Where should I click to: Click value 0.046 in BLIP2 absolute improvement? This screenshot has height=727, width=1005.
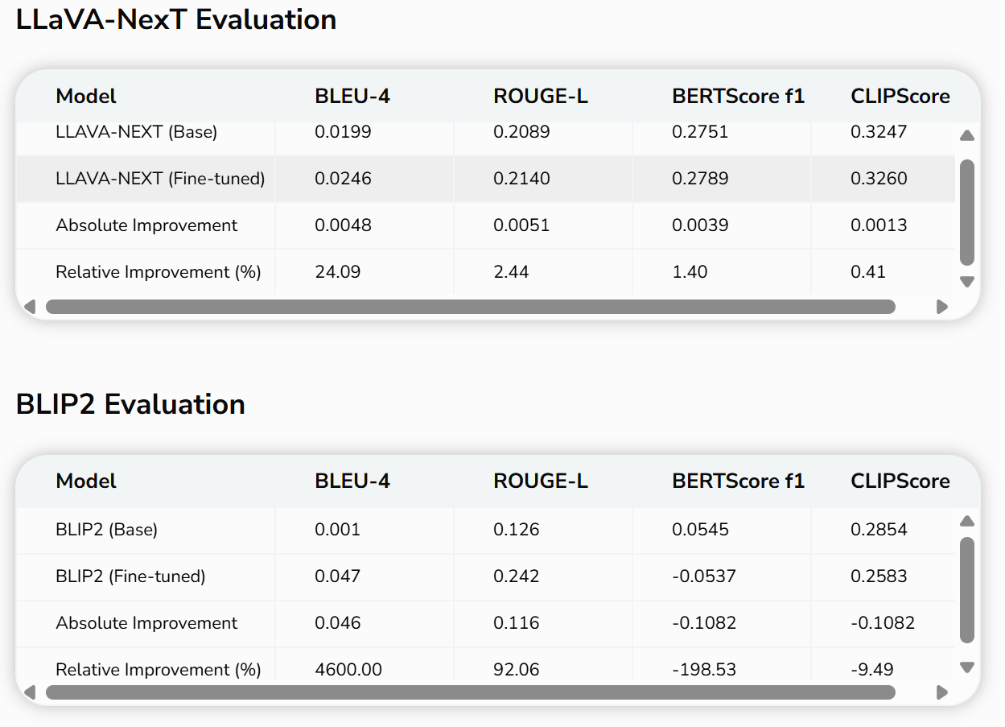[x=338, y=623]
